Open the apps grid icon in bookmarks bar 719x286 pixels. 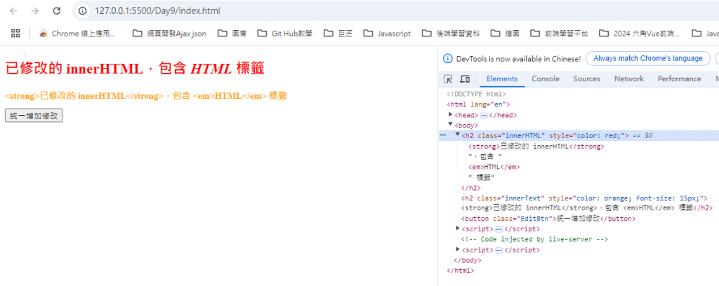[15, 33]
